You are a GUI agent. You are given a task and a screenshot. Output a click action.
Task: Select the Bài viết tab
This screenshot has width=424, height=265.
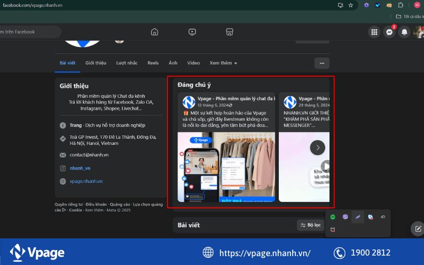(x=67, y=63)
